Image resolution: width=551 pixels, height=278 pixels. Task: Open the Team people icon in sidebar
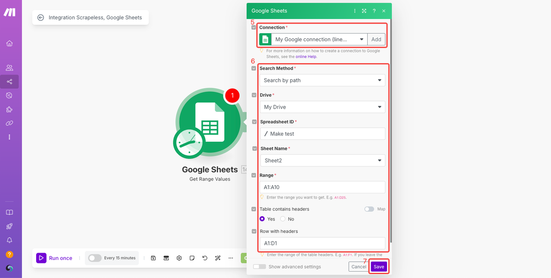click(9, 68)
